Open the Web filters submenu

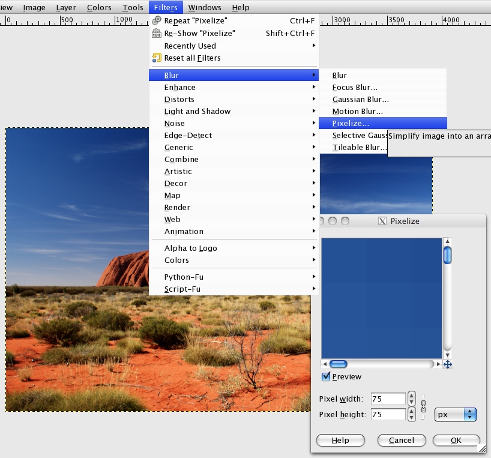234,219
